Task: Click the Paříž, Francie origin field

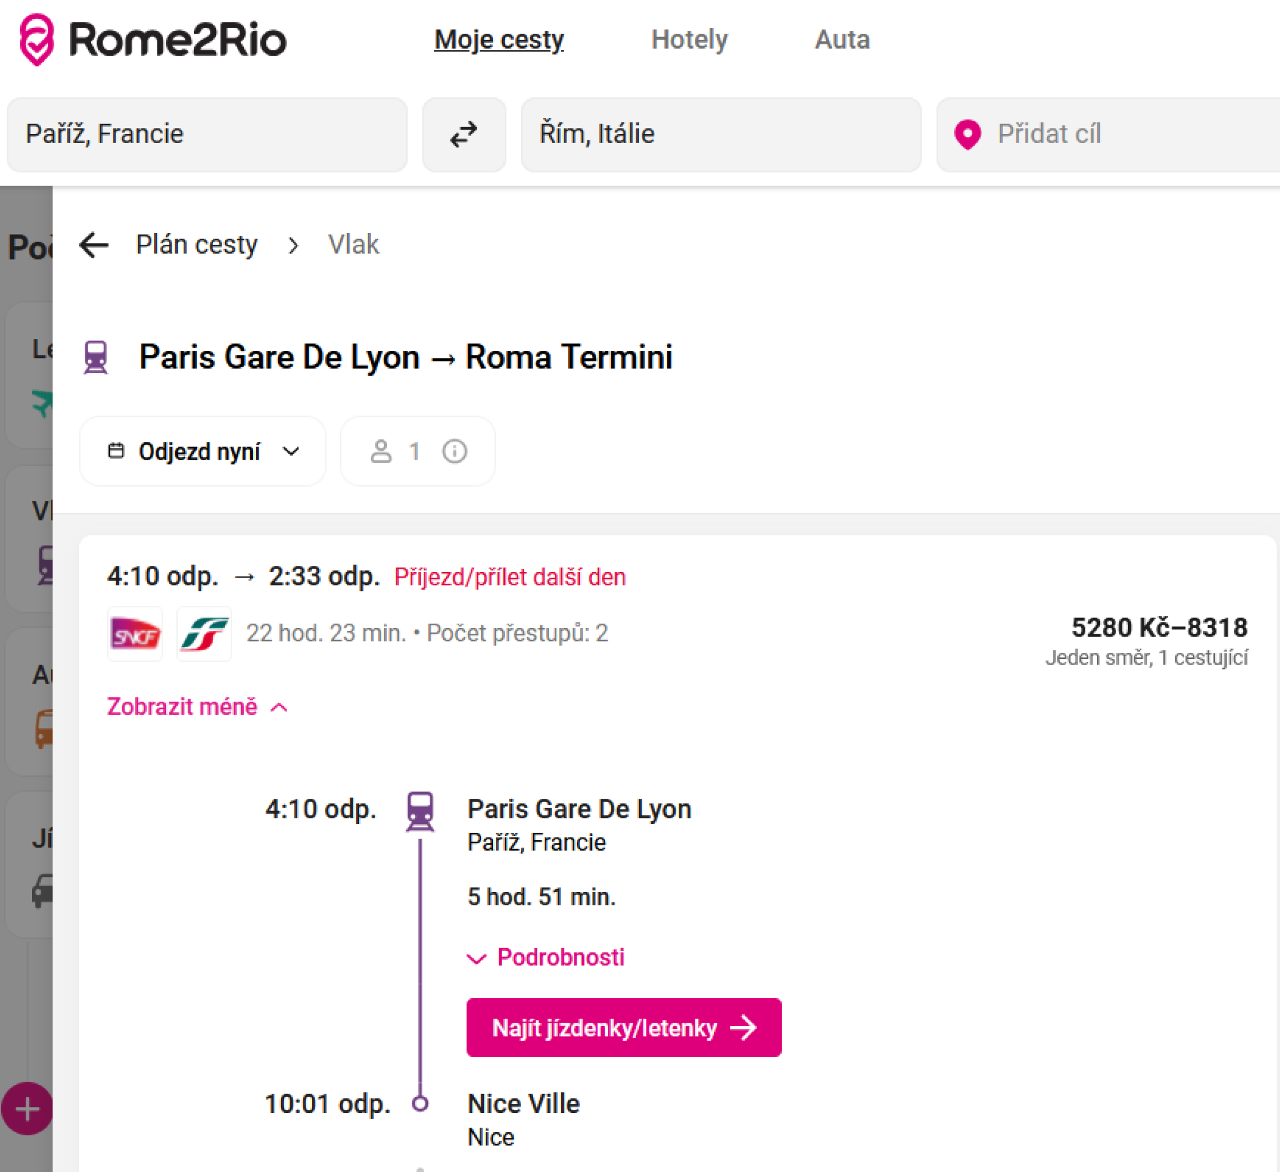Action: point(207,134)
